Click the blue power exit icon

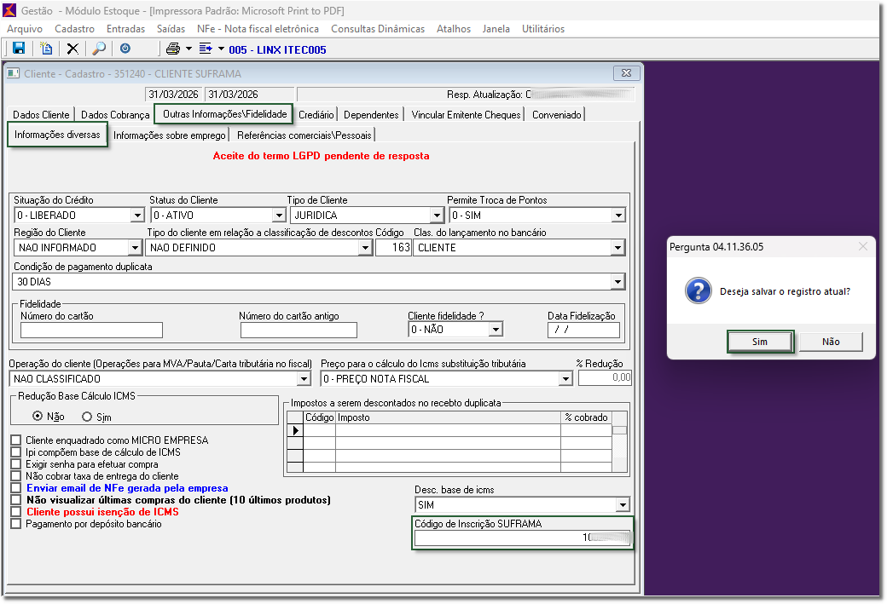(x=125, y=49)
